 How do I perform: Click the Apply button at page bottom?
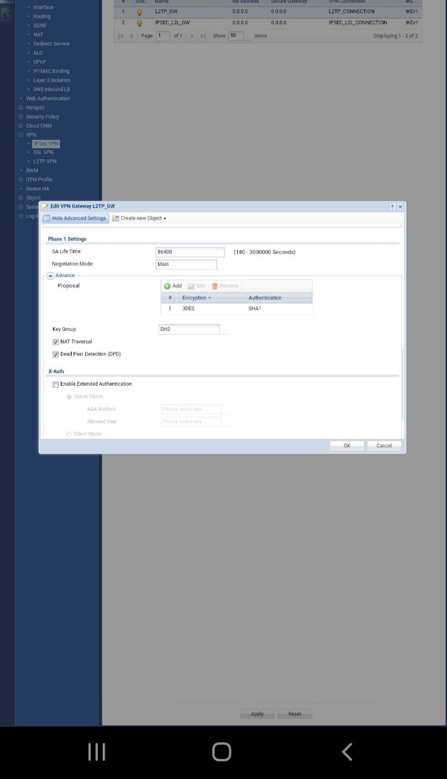pos(257,714)
